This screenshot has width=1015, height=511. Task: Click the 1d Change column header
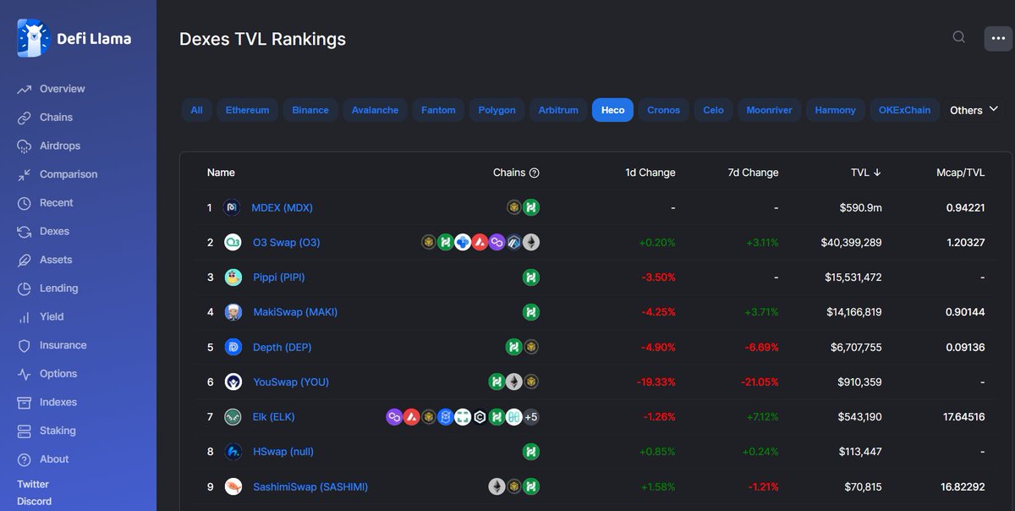[x=650, y=173]
